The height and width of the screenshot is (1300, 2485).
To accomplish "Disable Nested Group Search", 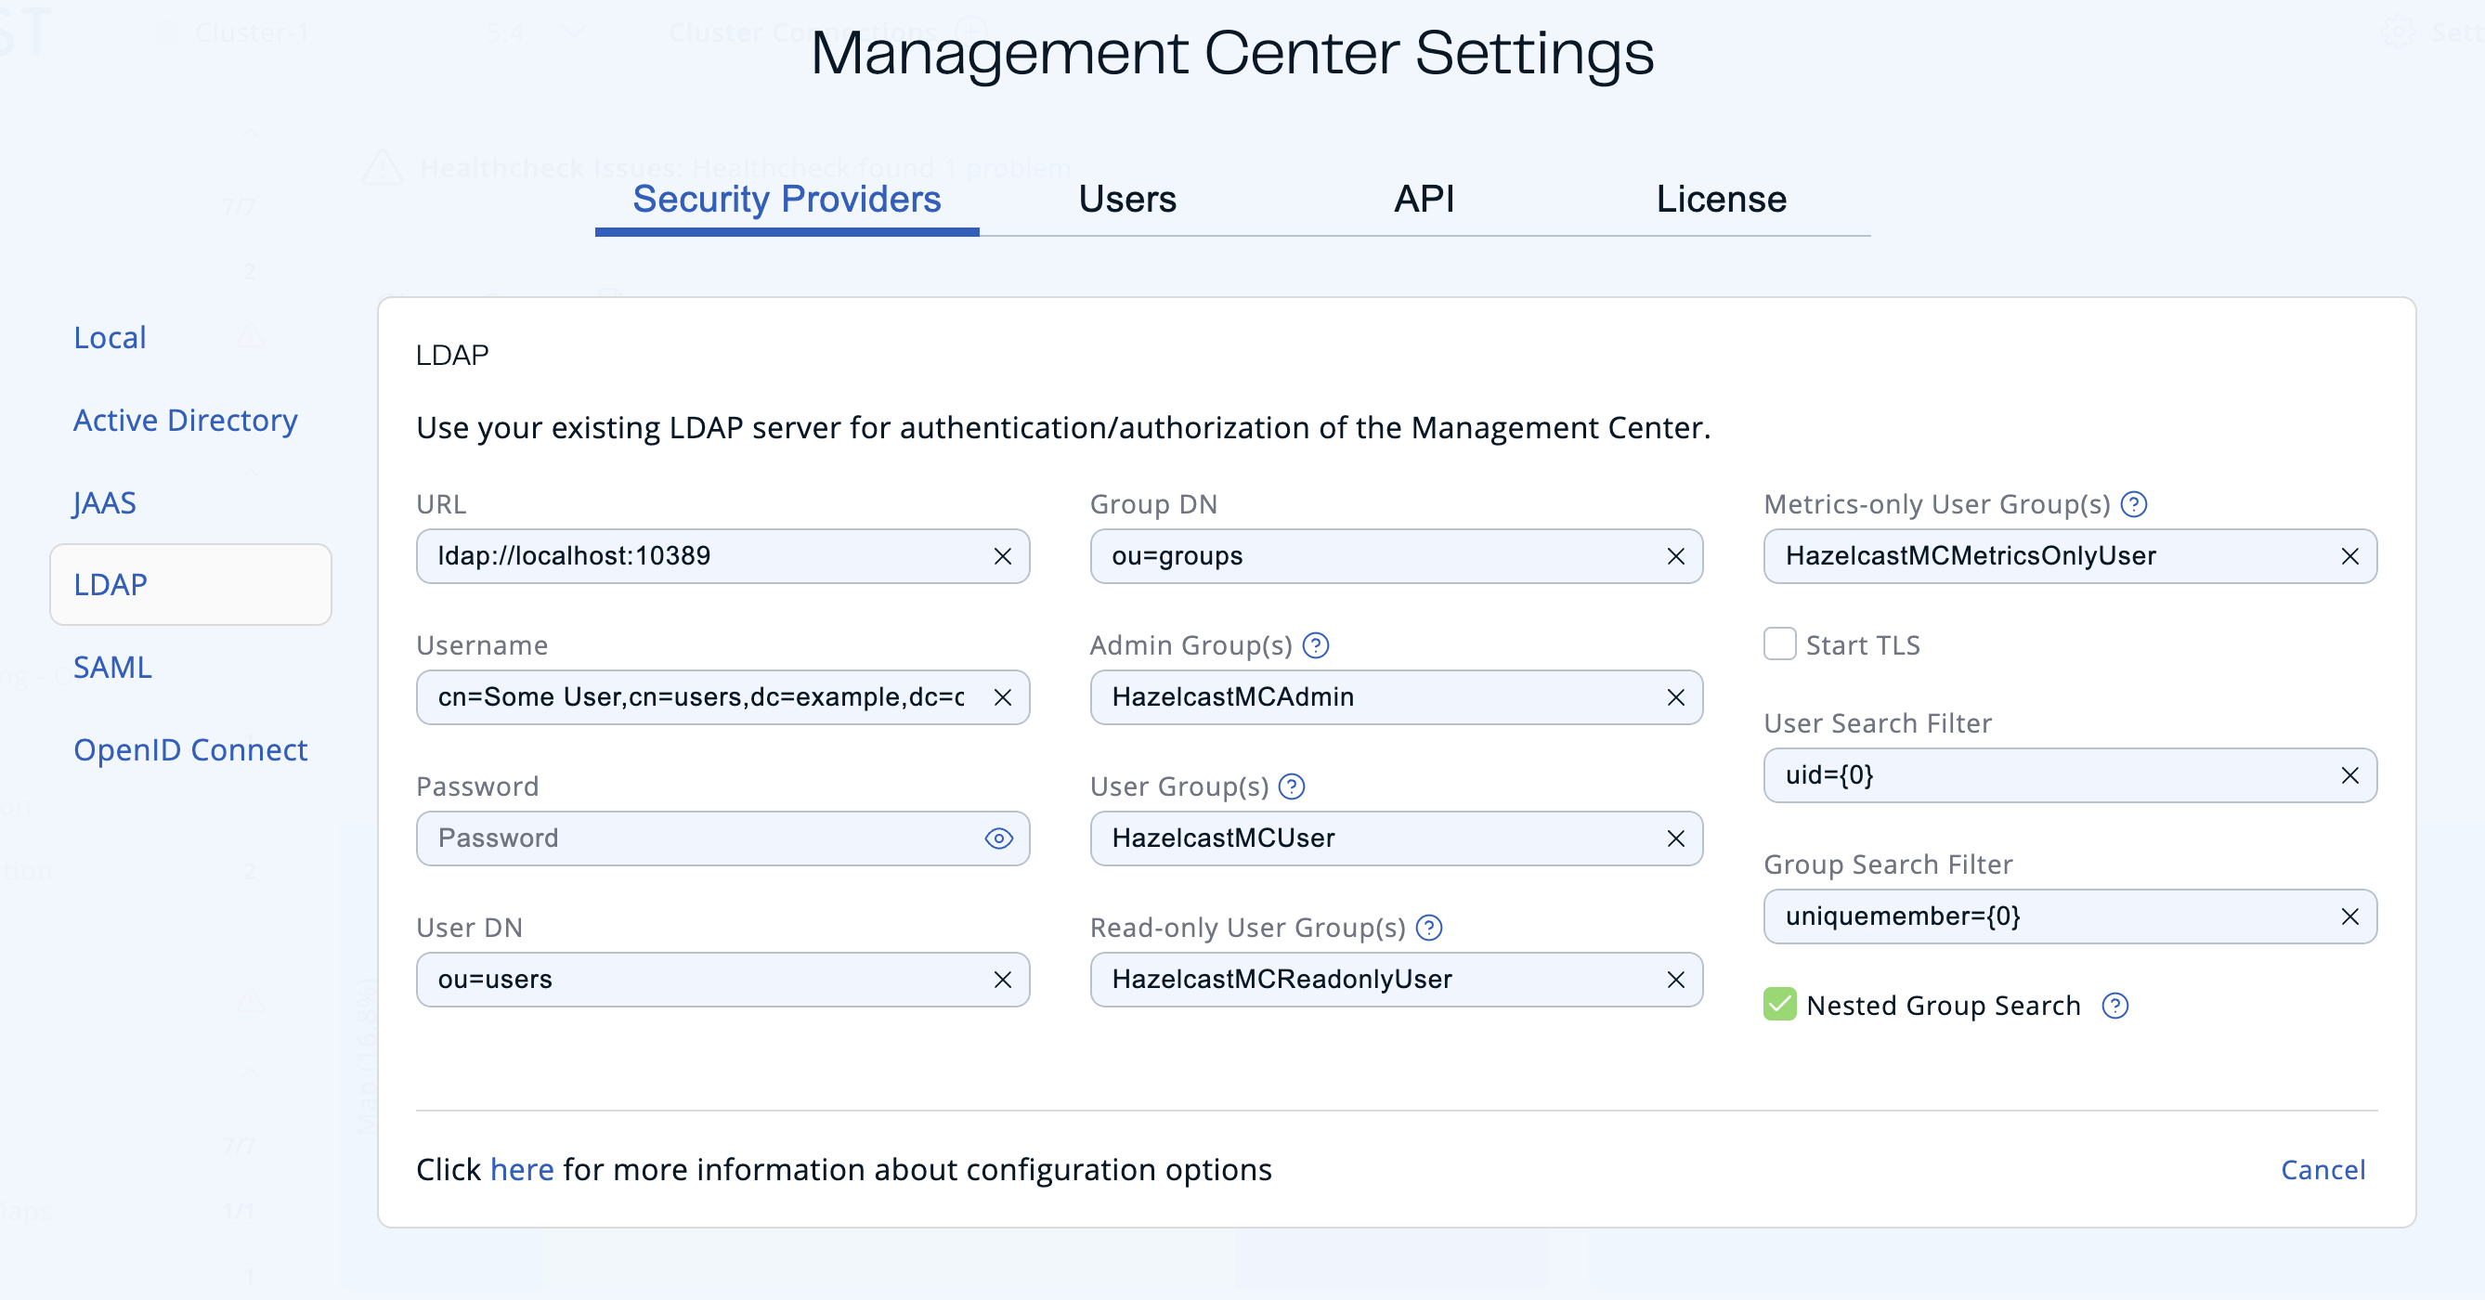I will (x=1779, y=1005).
